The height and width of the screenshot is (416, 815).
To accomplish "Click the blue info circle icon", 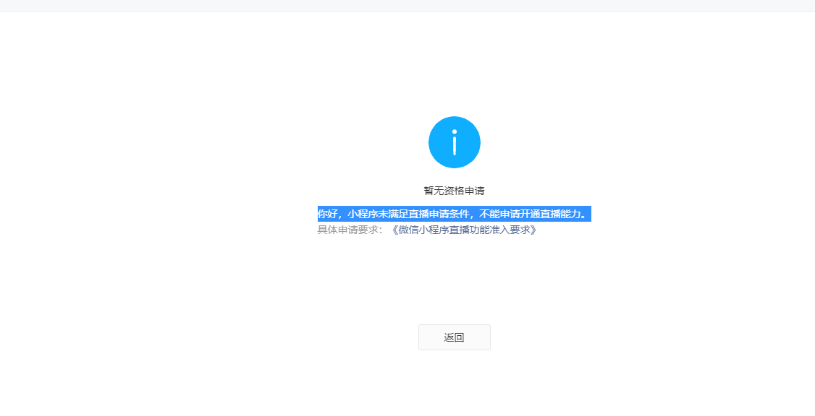I will pyautogui.click(x=455, y=142).
